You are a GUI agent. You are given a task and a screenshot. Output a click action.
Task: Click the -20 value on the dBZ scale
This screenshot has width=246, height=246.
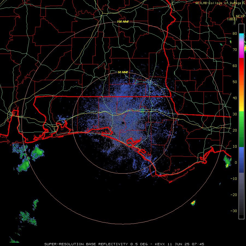234,195
